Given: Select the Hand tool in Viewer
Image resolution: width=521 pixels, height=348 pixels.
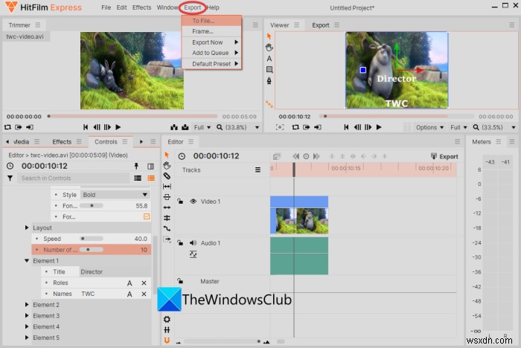Looking at the screenshot, I should (269, 48).
